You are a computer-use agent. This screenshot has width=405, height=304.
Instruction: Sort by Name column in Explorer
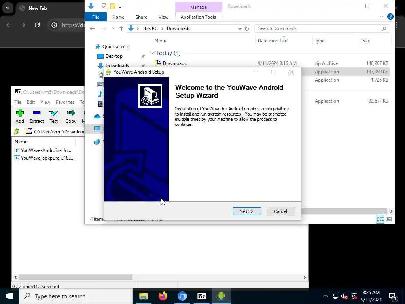click(x=161, y=41)
